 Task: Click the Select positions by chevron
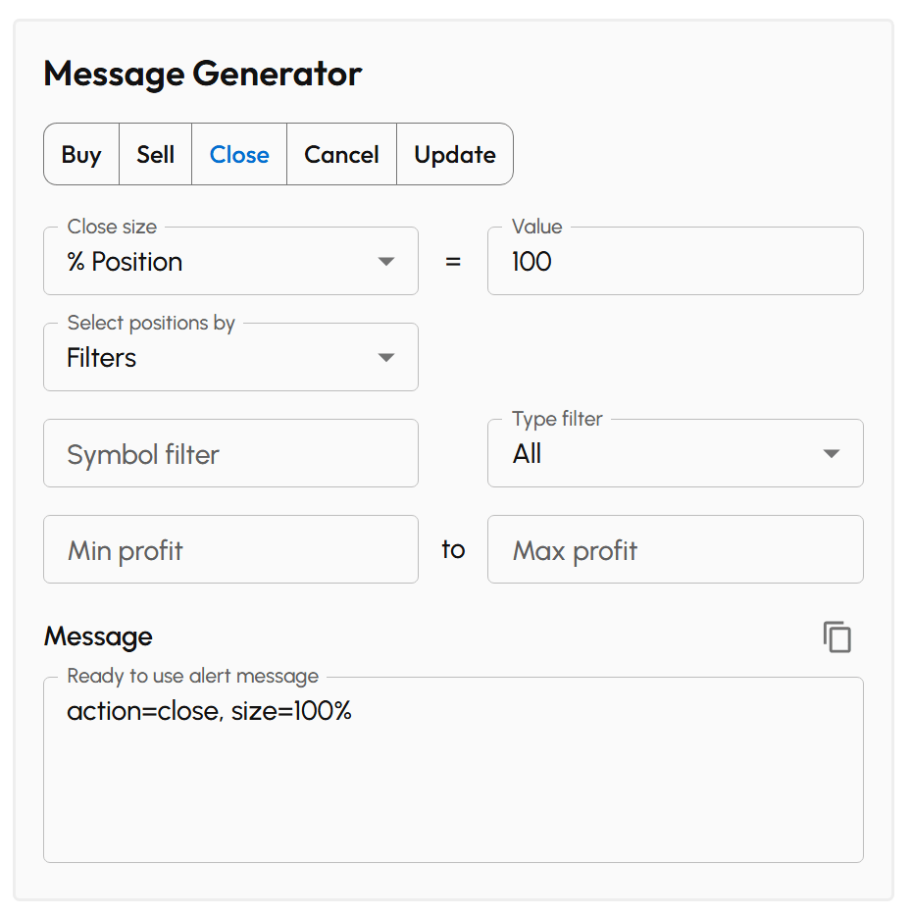[x=386, y=357]
